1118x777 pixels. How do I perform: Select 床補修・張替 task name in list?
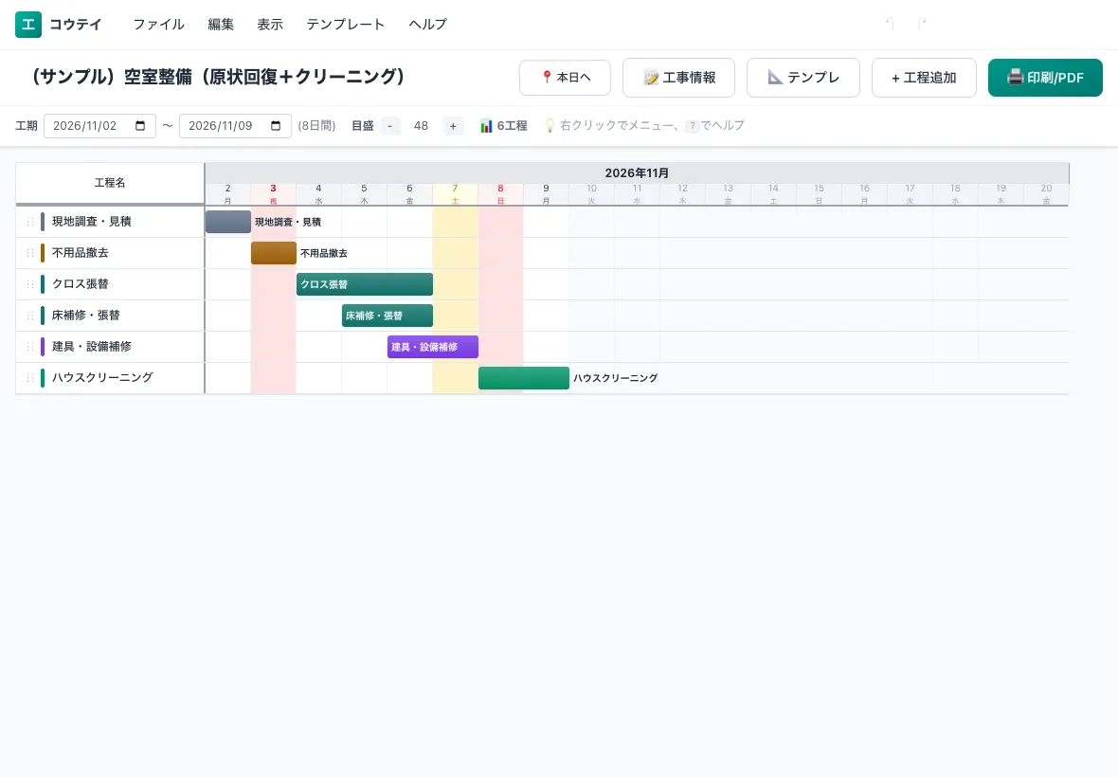85,316
